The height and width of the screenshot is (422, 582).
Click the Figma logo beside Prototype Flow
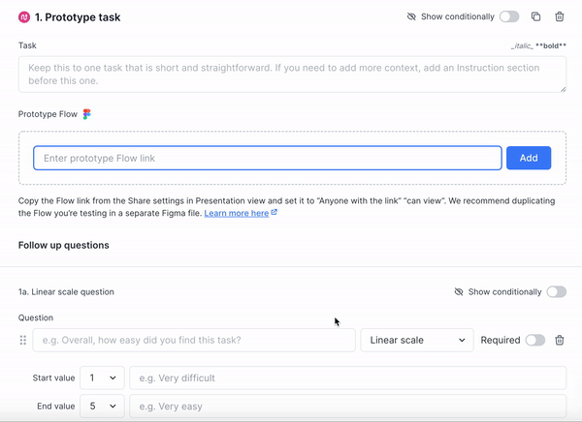tap(87, 114)
